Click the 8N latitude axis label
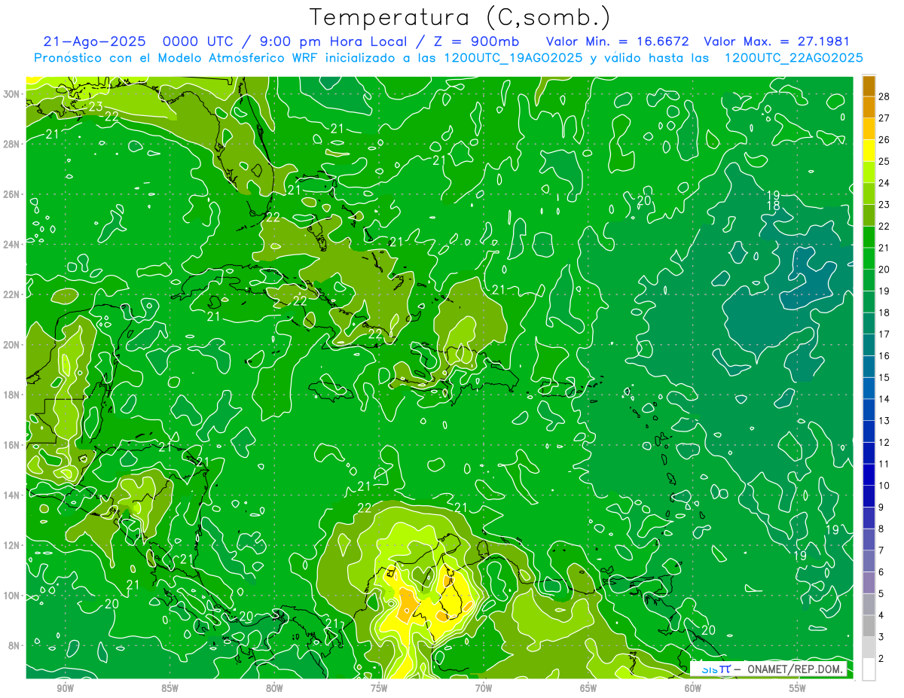The width and height of the screenshot is (904, 698). [15, 645]
